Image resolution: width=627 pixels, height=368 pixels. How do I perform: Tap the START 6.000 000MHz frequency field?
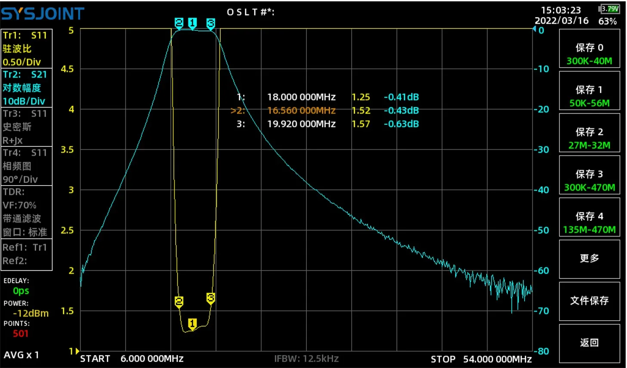click(132, 359)
